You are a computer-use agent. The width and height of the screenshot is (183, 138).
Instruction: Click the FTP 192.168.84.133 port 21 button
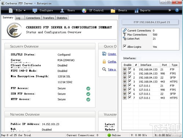click(x=150, y=22)
